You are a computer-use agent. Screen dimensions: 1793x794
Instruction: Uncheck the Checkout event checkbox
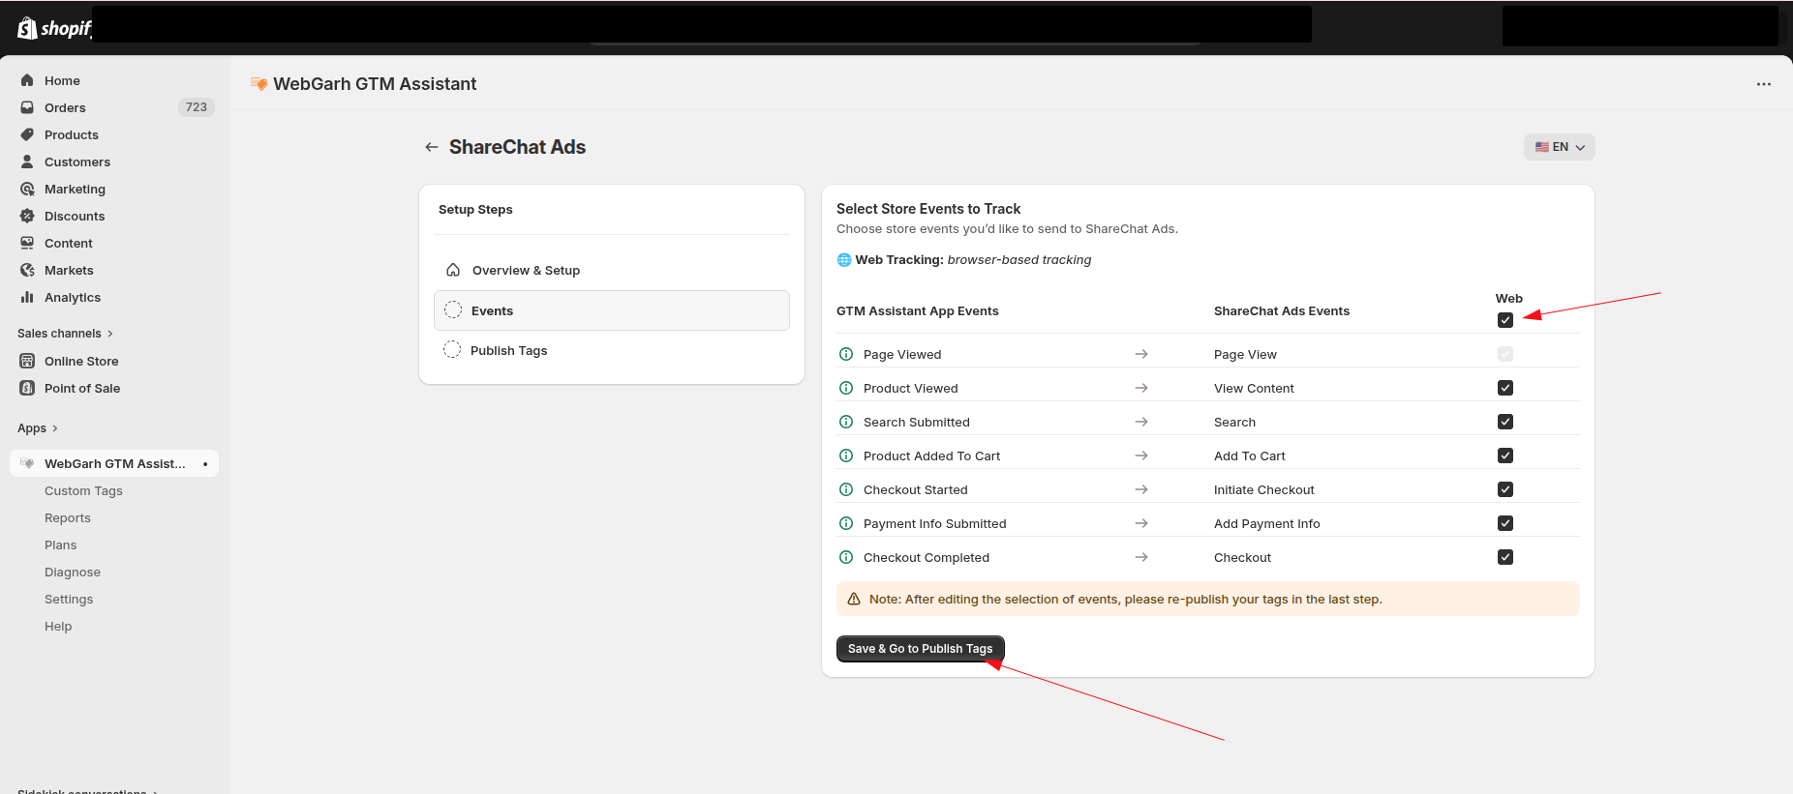coord(1505,557)
